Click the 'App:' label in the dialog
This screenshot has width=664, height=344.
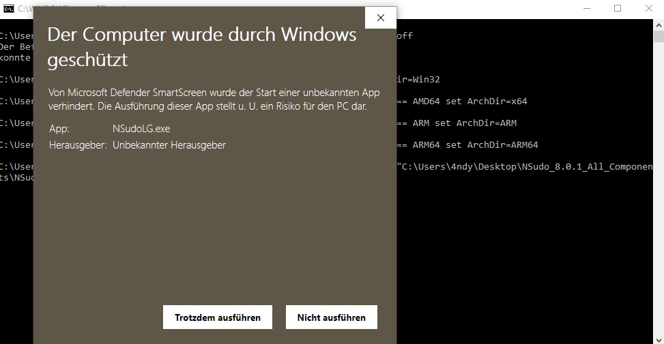coord(59,129)
